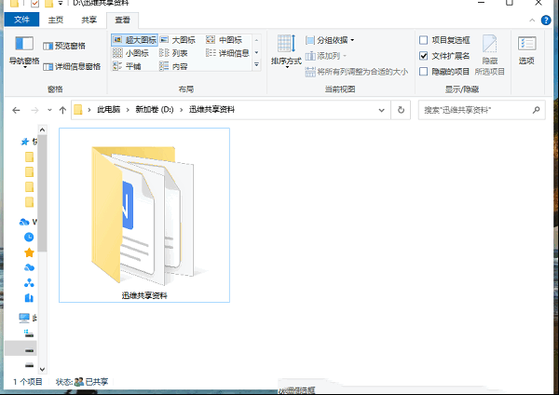This screenshot has height=395, width=559.
Task: Switch to the Home (主页) tab
Action: tap(56, 20)
